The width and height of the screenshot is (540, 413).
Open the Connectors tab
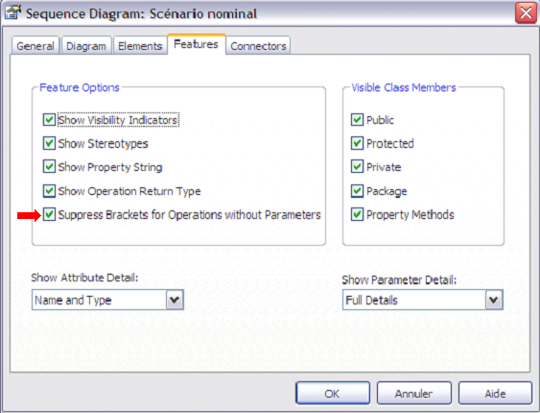click(258, 45)
